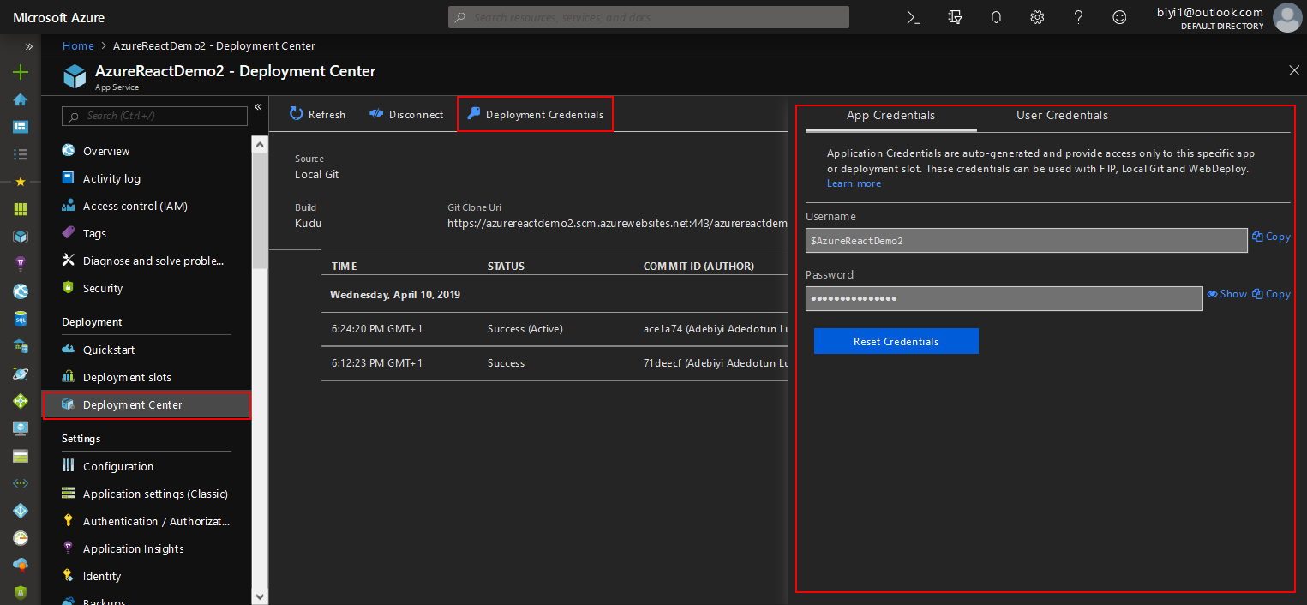
Task: Click the account email biyi1@outlook.com
Action: [1210, 12]
